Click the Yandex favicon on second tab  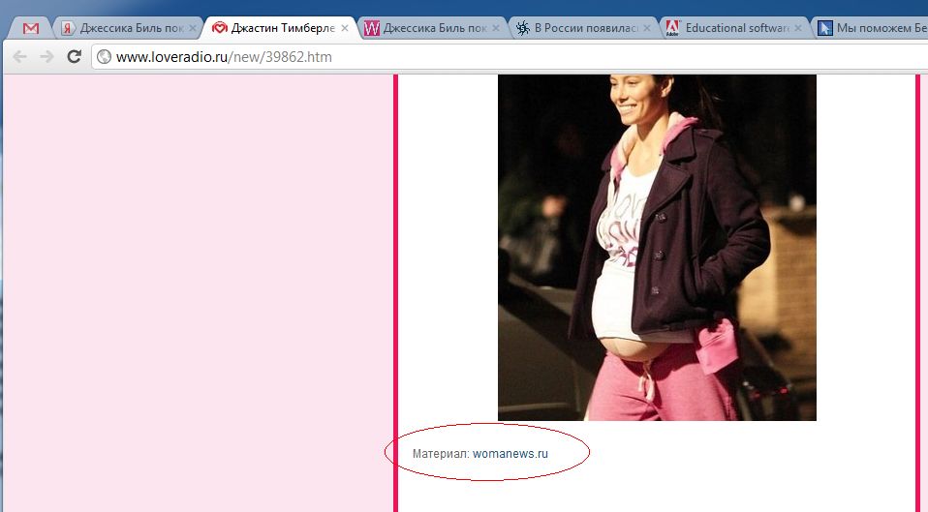click(x=69, y=29)
